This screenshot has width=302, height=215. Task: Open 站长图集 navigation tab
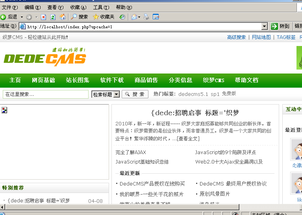[78, 80]
